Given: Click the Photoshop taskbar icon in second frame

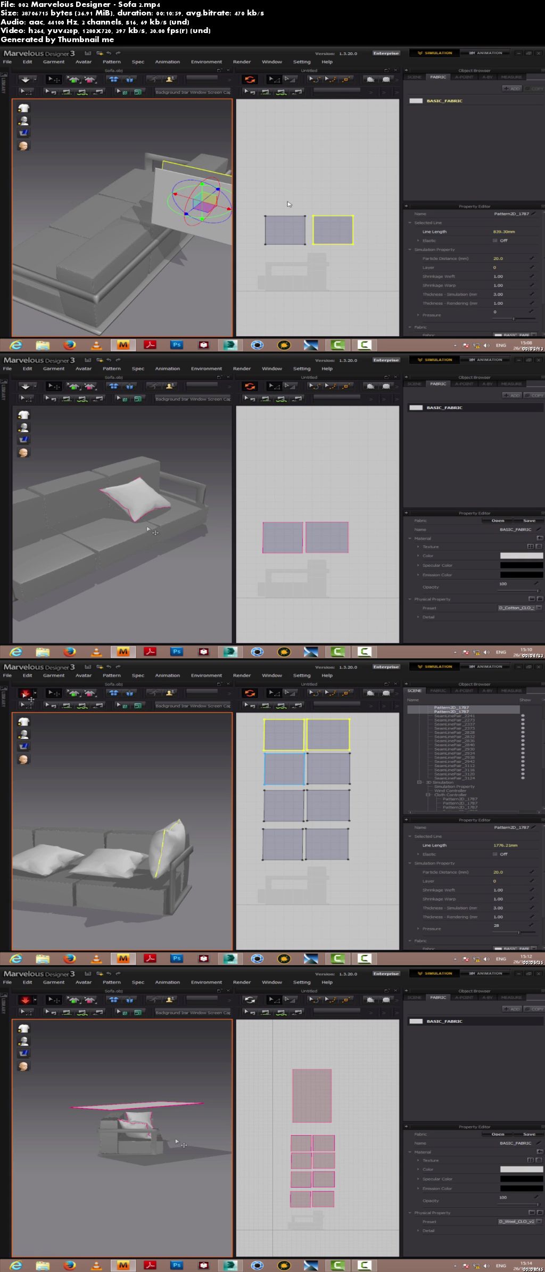Looking at the screenshot, I should tap(177, 651).
